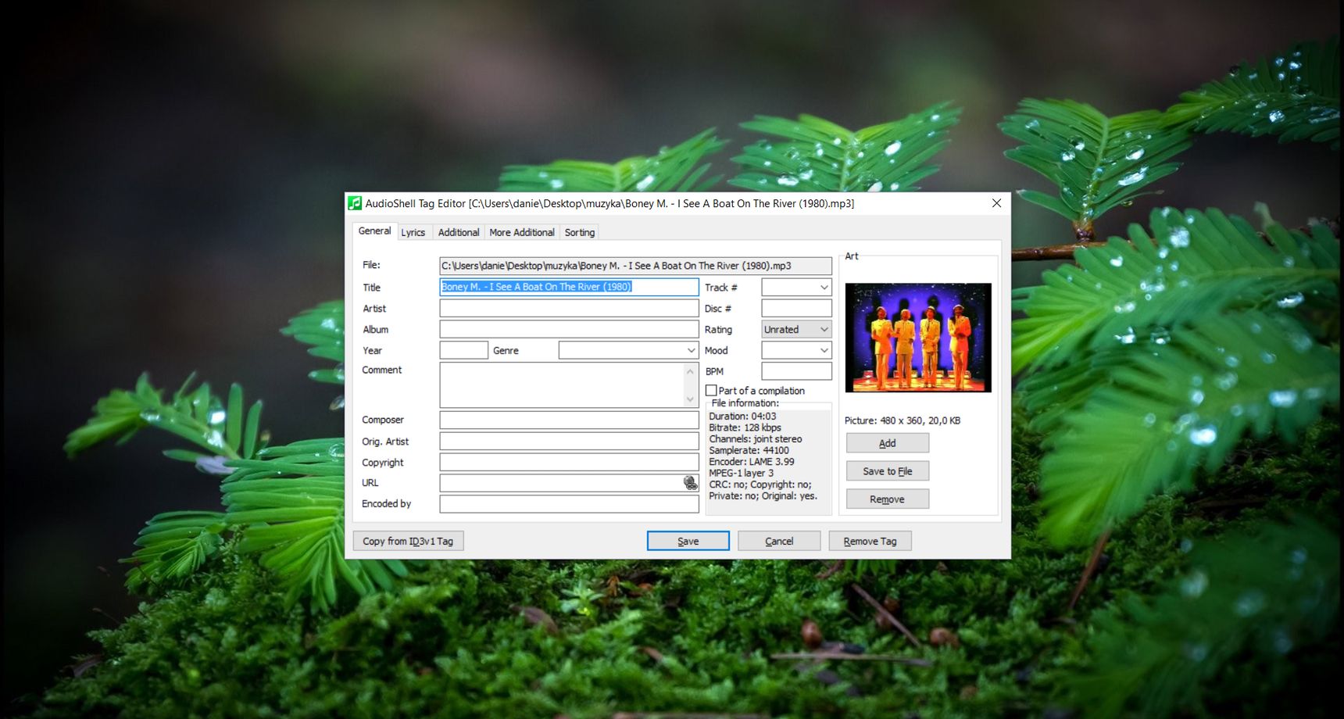The image size is (1344, 719).
Task: Click the 'Encoder: LAME 3.99' text
Action: tap(752, 462)
